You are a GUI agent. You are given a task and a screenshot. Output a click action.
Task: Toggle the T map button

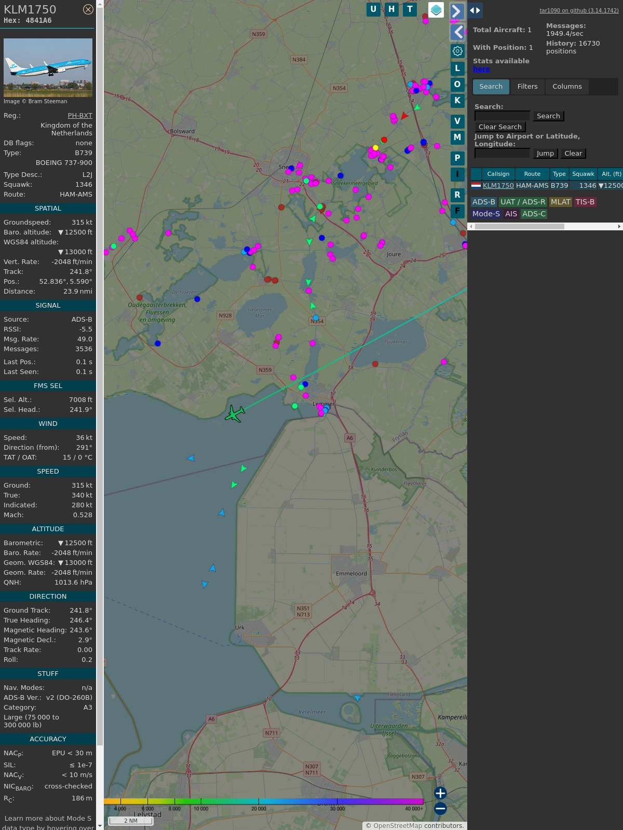pos(410,9)
